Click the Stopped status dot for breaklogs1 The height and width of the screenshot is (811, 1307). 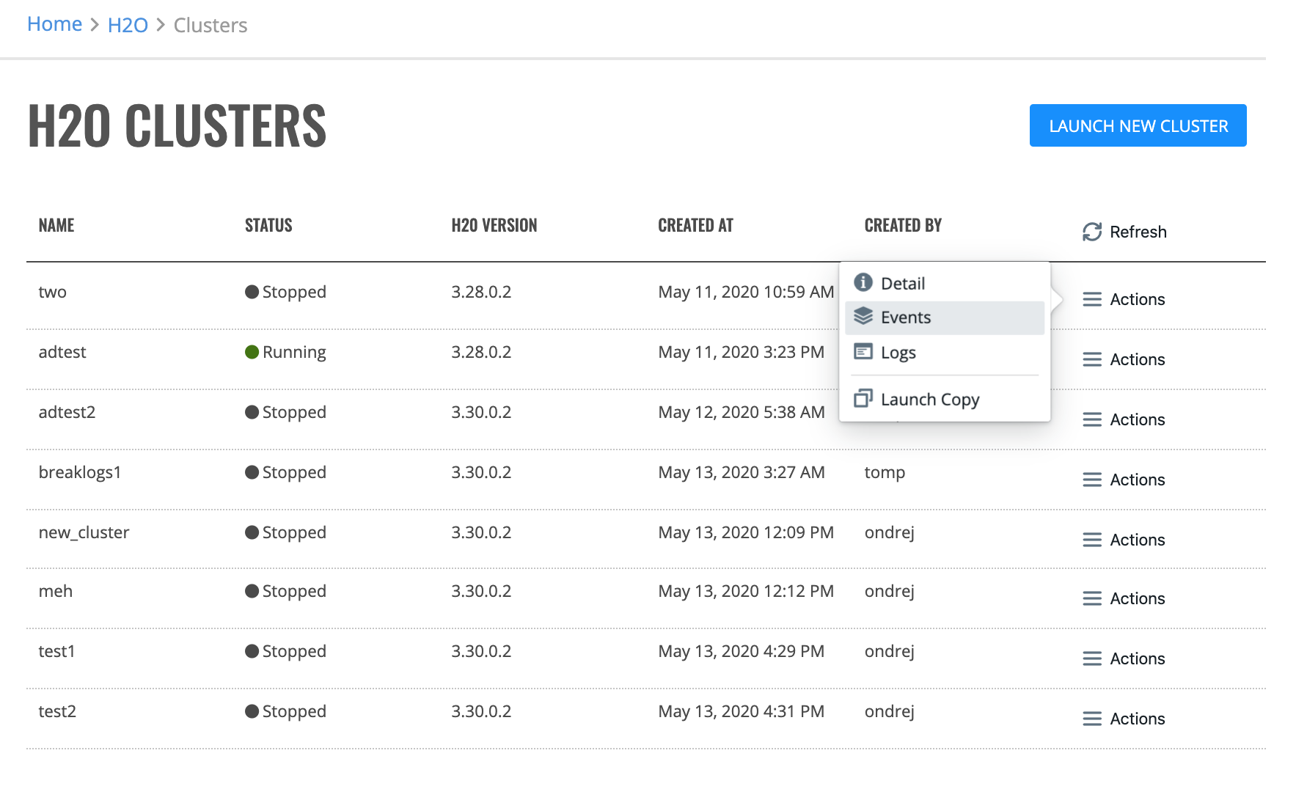click(x=252, y=472)
